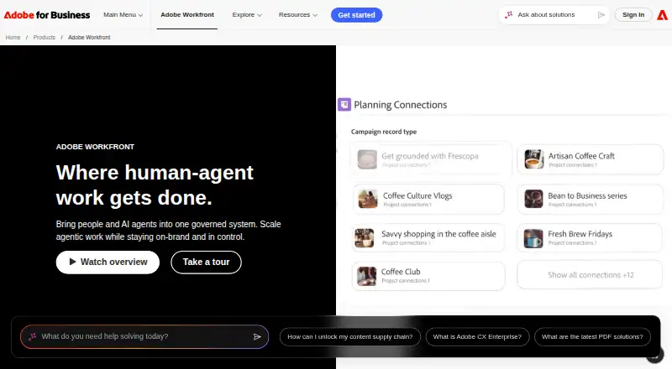Click the sparkle icon in the help prompt bar

click(32, 337)
